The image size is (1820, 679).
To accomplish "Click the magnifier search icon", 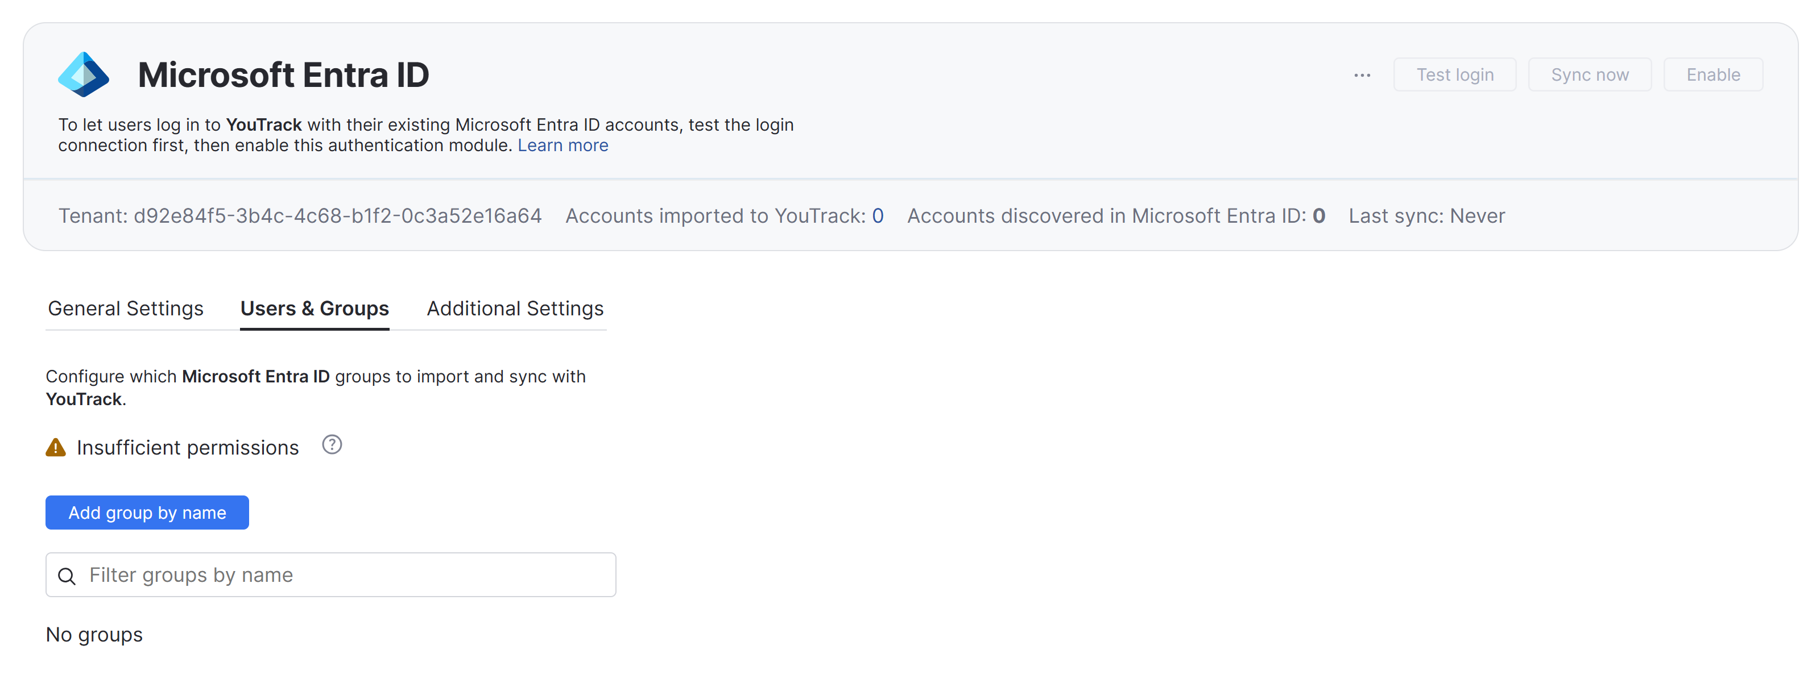I will pyautogui.click(x=67, y=576).
